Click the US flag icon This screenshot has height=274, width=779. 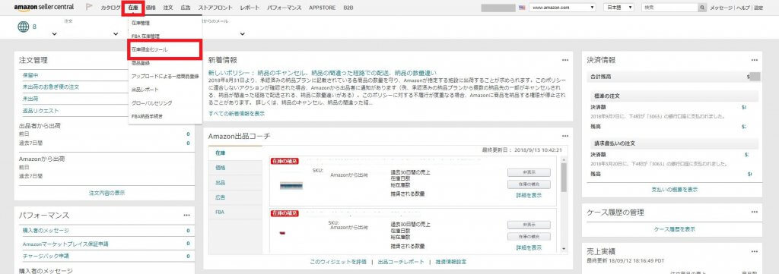point(522,8)
